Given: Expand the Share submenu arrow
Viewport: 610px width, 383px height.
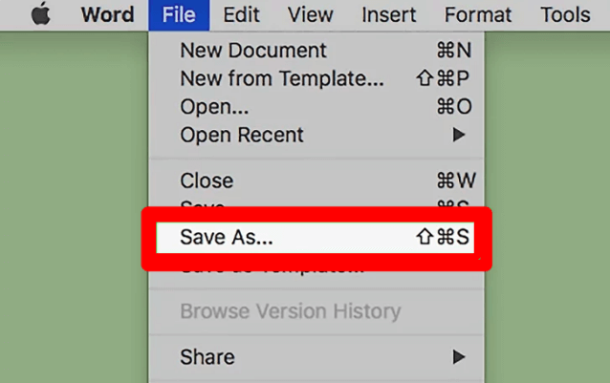Looking at the screenshot, I should (x=459, y=357).
